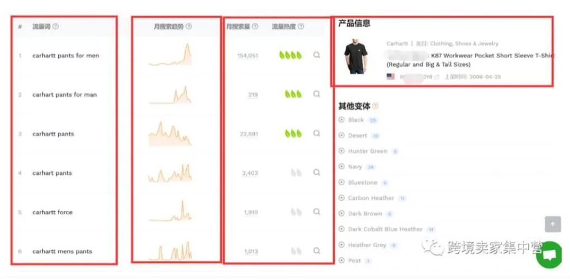Image resolution: width=570 pixels, height=279 pixels.
Task: Click the black T-shirt product thumbnail
Action: pyautogui.click(x=355, y=56)
